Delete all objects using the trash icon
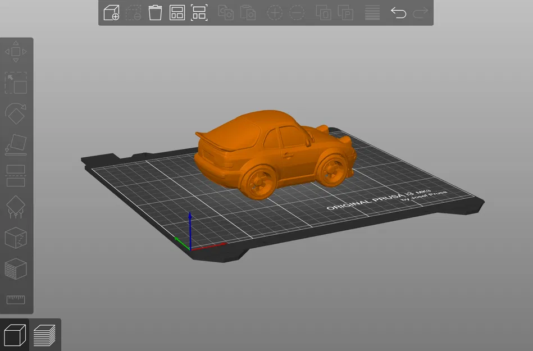This screenshot has width=533, height=351. point(156,12)
